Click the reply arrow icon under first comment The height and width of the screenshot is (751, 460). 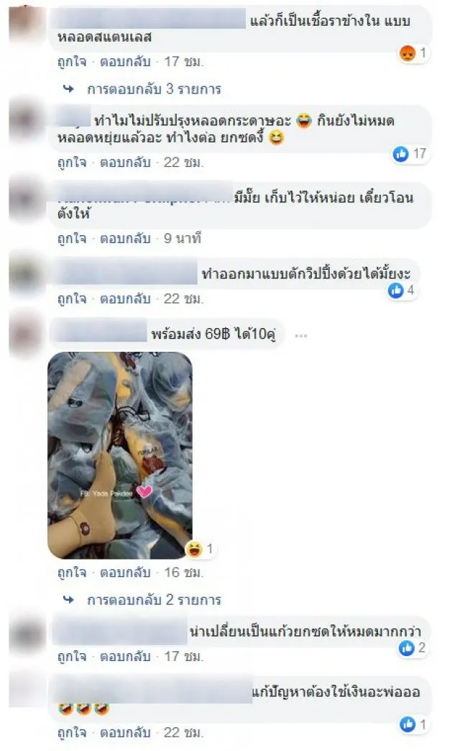click(x=69, y=89)
